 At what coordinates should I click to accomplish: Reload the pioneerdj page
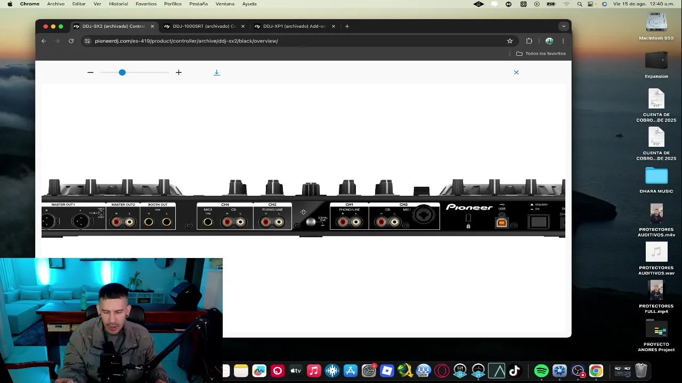click(x=71, y=41)
